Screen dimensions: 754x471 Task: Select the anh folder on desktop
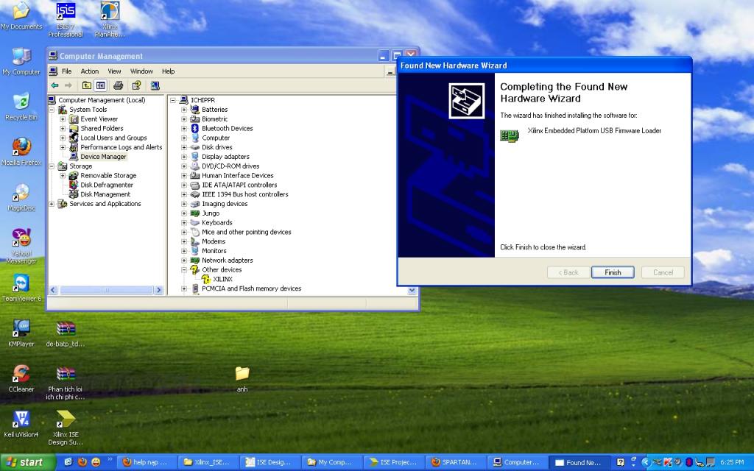click(242, 379)
